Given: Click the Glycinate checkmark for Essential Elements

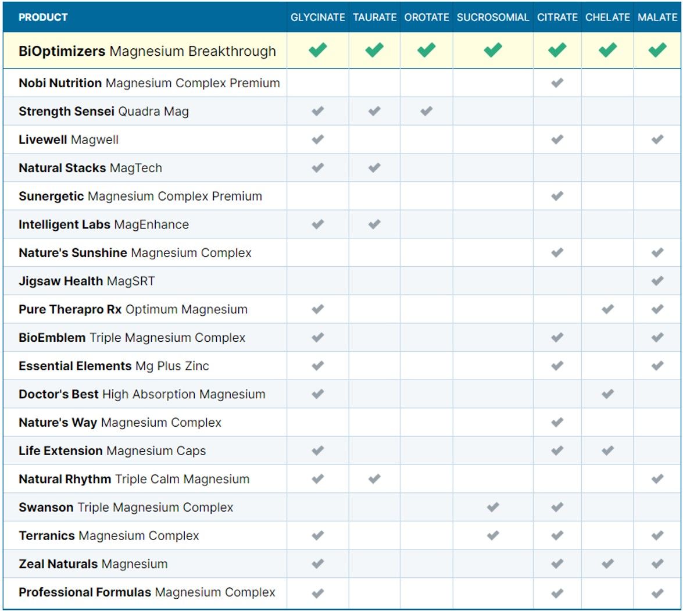Looking at the screenshot, I should click(x=317, y=366).
